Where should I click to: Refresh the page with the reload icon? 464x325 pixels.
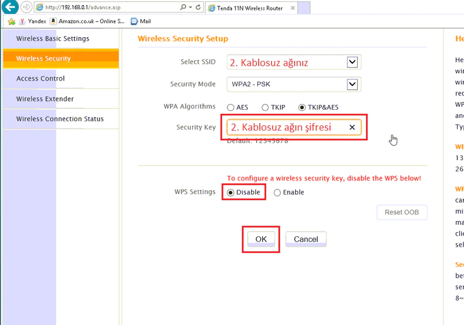198,7
